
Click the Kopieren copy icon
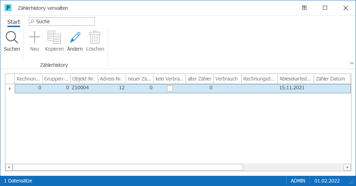tap(54, 37)
